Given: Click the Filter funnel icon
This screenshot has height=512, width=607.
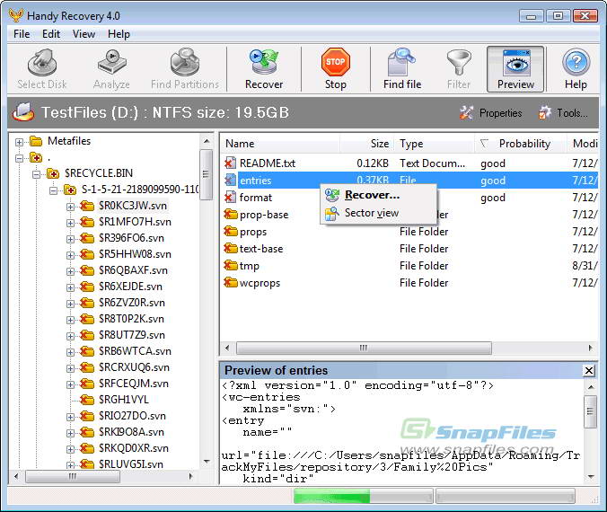Looking at the screenshot, I should click(459, 62).
